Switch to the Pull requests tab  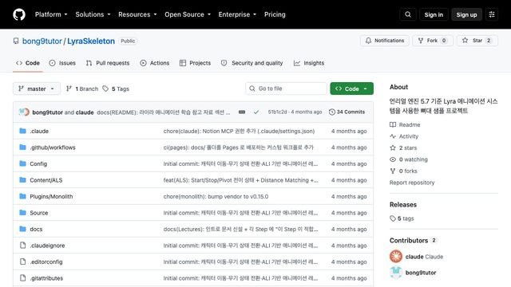coord(108,63)
